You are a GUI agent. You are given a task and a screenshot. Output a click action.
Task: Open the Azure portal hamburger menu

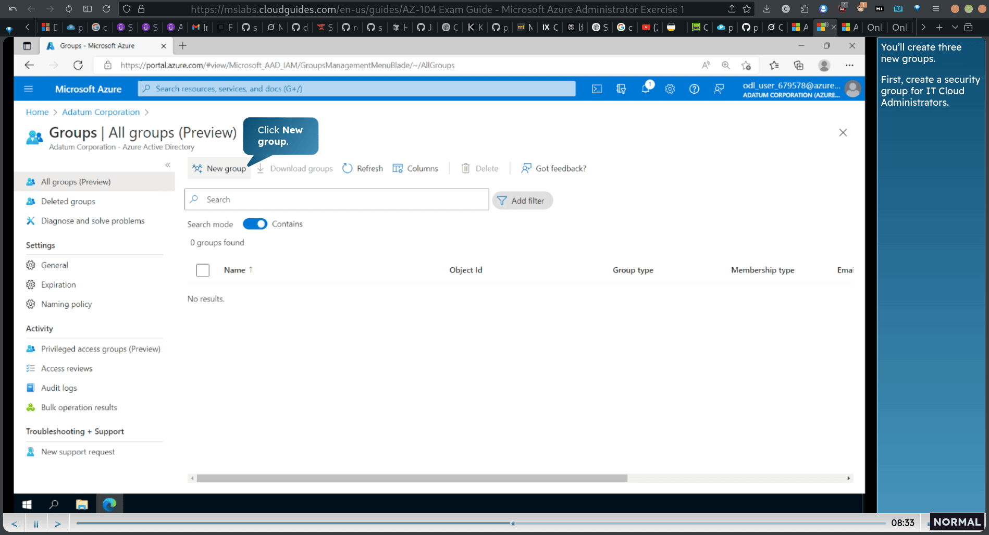(29, 89)
